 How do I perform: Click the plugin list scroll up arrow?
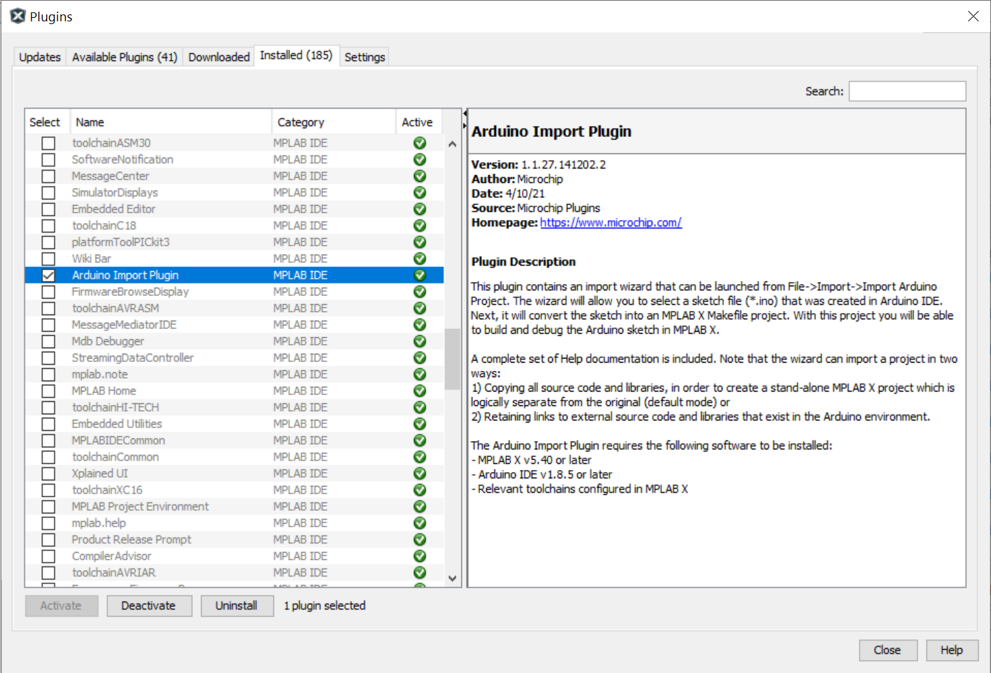452,144
